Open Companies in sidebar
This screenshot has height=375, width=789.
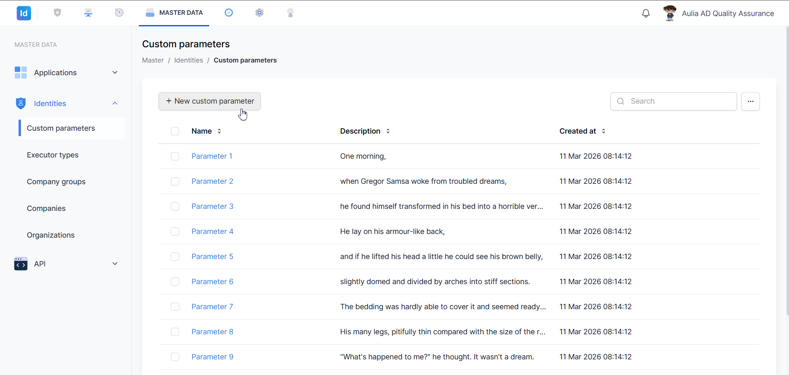coord(46,208)
